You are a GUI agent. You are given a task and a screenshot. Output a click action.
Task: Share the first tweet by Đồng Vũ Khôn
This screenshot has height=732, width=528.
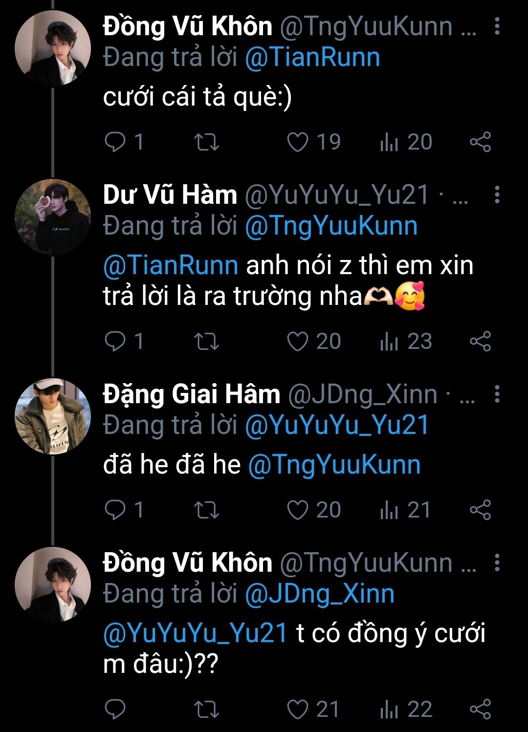click(480, 142)
